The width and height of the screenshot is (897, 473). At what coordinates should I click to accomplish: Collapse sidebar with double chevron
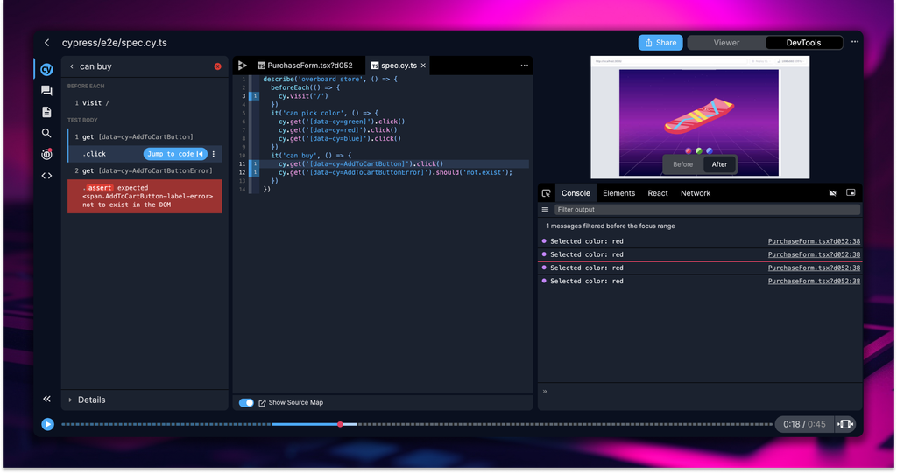[x=46, y=399]
